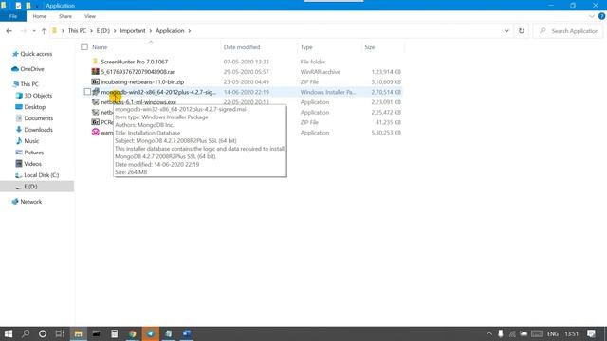Click size value '5,30,253 KB'
The height and width of the screenshot is (341, 607).
point(386,133)
